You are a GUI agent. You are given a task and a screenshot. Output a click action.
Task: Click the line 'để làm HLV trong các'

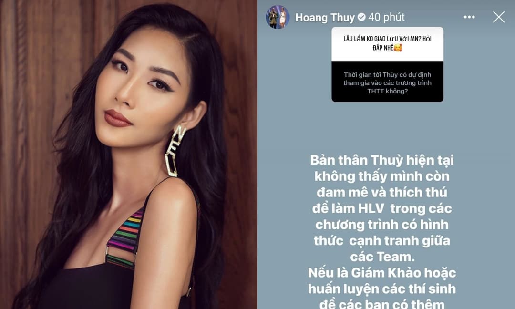[381, 208]
